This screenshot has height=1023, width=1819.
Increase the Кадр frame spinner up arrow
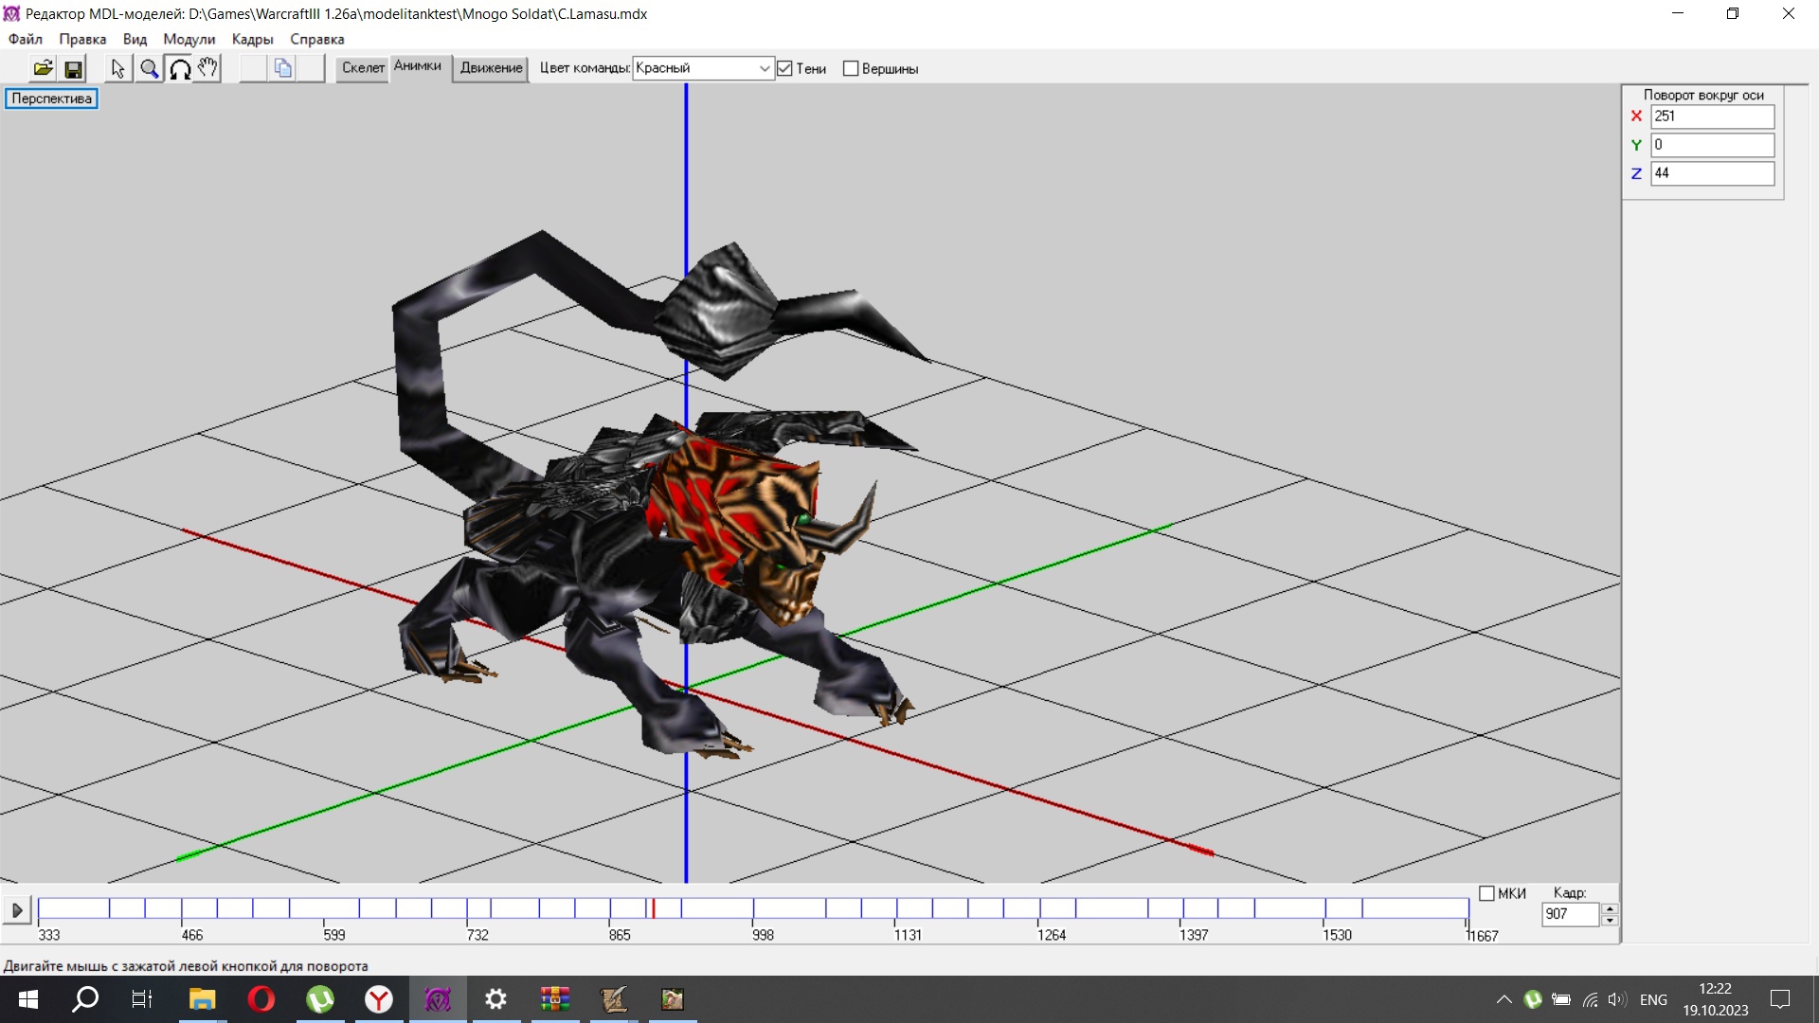(x=1609, y=908)
